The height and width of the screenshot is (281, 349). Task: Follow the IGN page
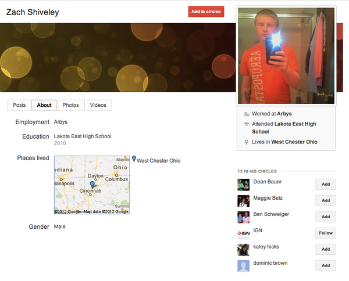click(326, 233)
